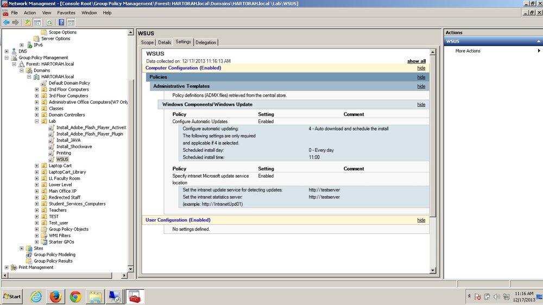Hide Windows Components/Windows Update section

click(421, 105)
